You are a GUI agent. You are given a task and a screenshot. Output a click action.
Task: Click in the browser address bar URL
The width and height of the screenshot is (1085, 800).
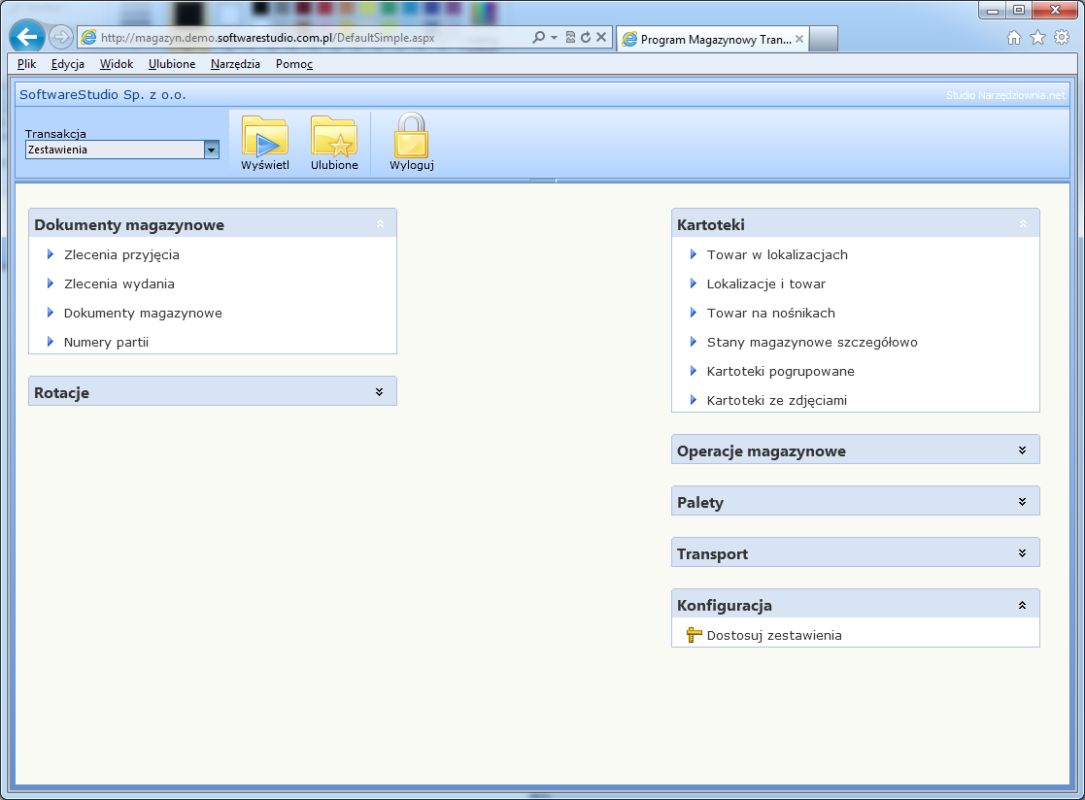point(268,37)
